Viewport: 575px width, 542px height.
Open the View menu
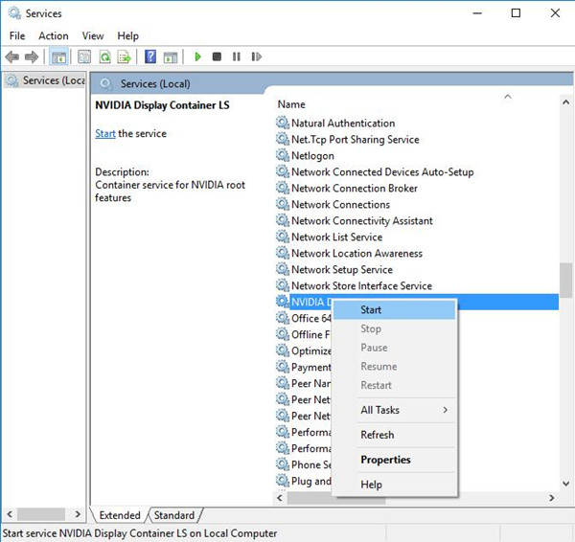pyautogui.click(x=93, y=35)
